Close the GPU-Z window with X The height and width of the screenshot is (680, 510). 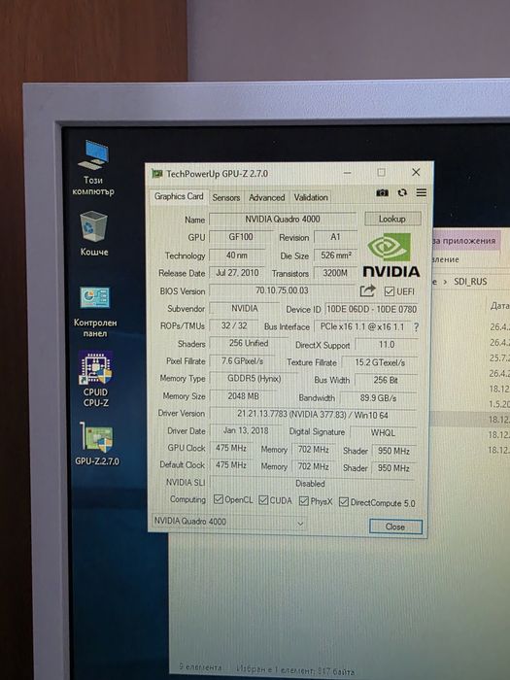coord(416,172)
